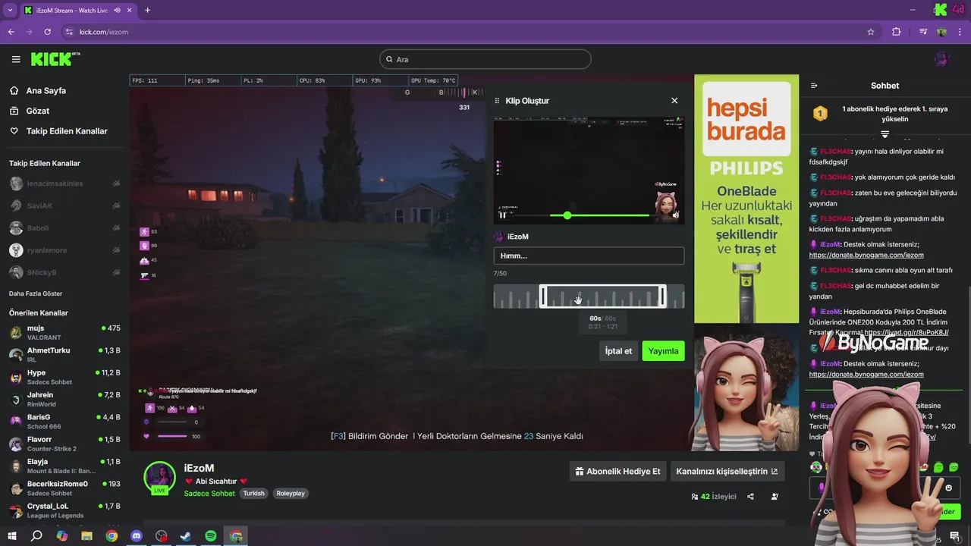Focus the Ara search box
This screenshot has width=971, height=546.
coord(485,59)
